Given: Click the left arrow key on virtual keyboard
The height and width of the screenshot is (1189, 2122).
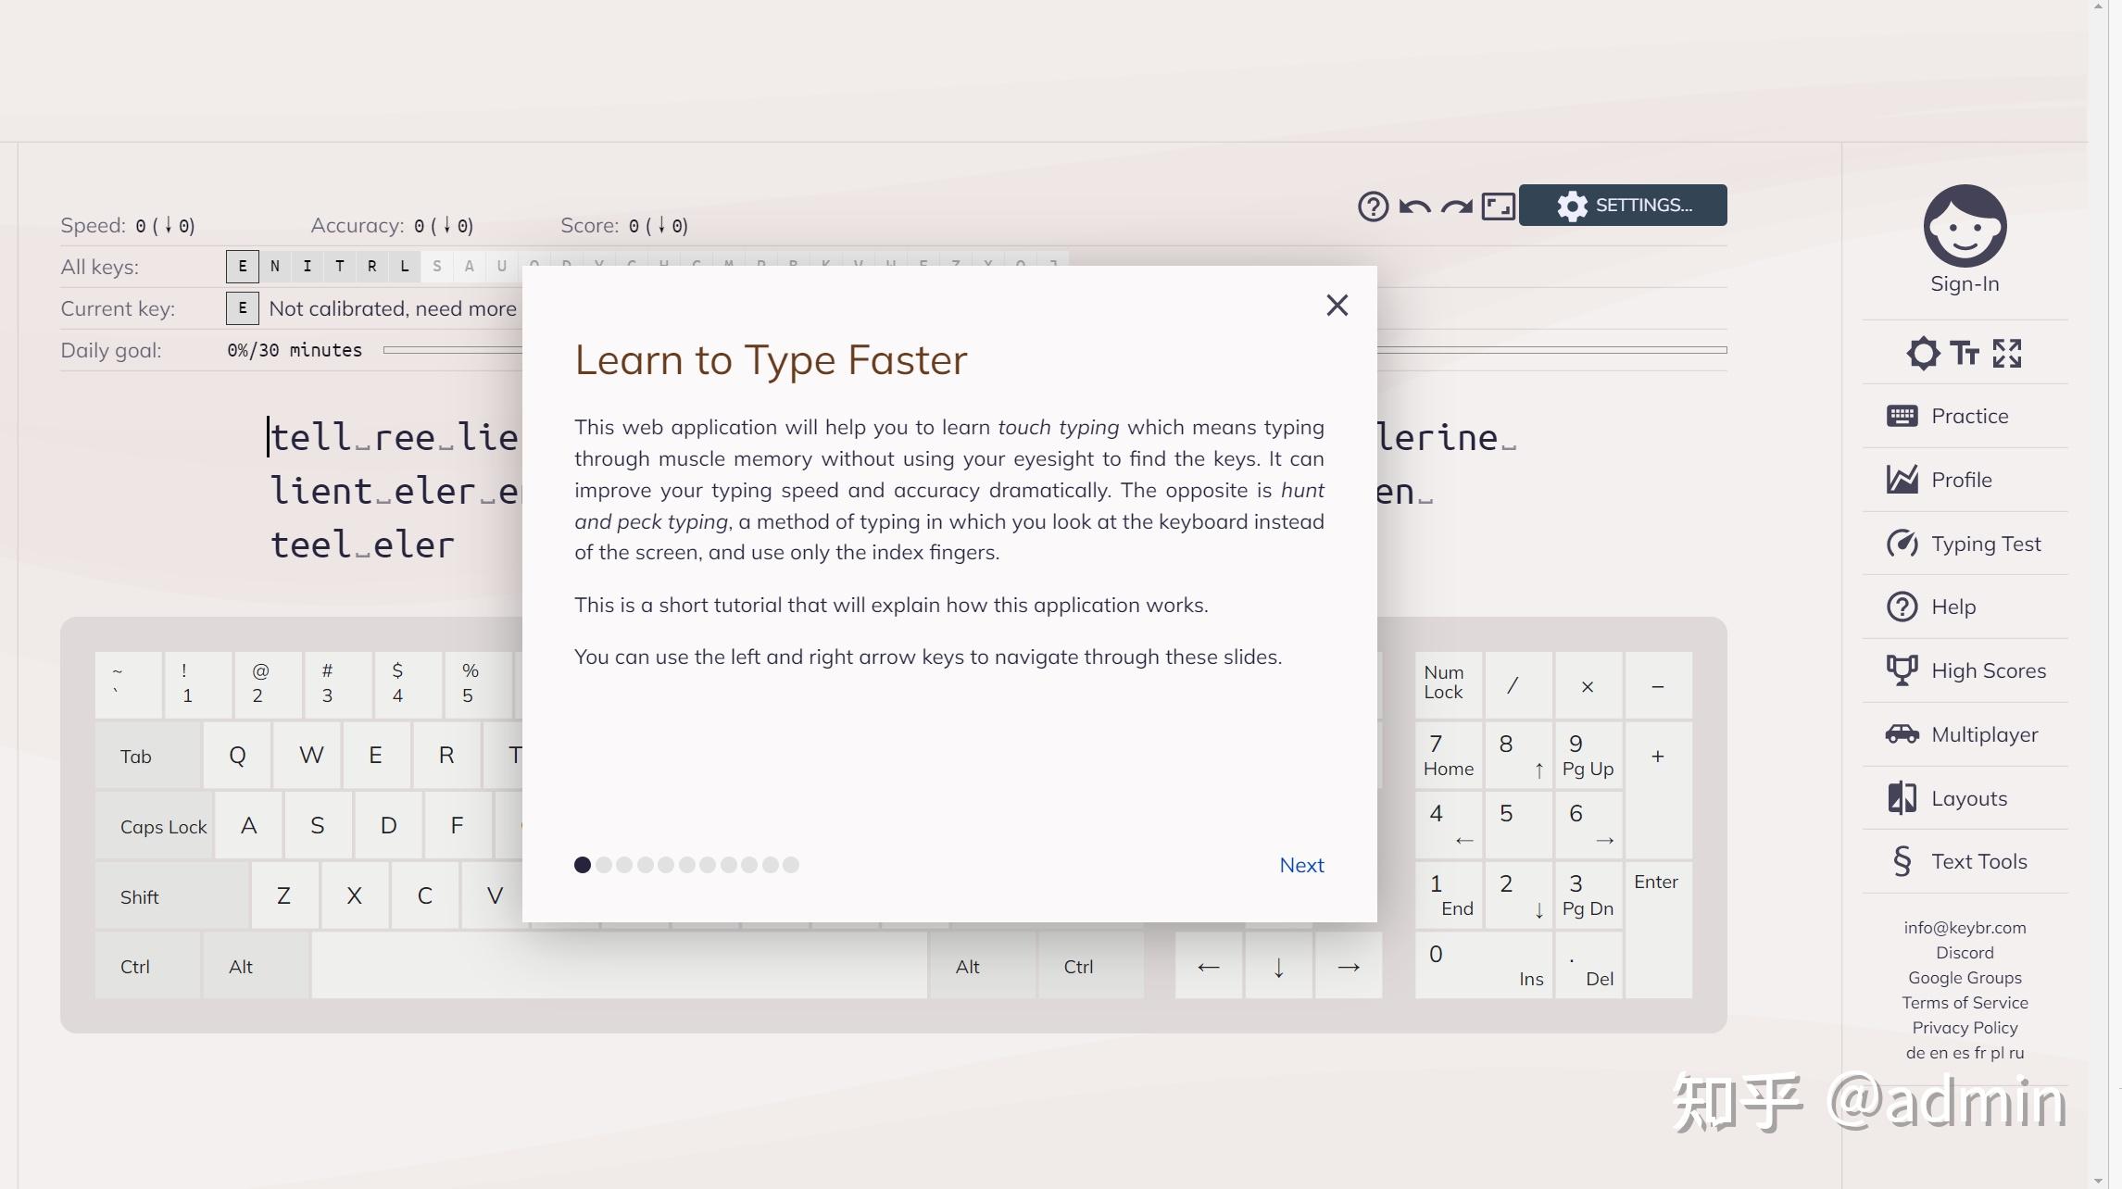Looking at the screenshot, I should coord(1209,966).
